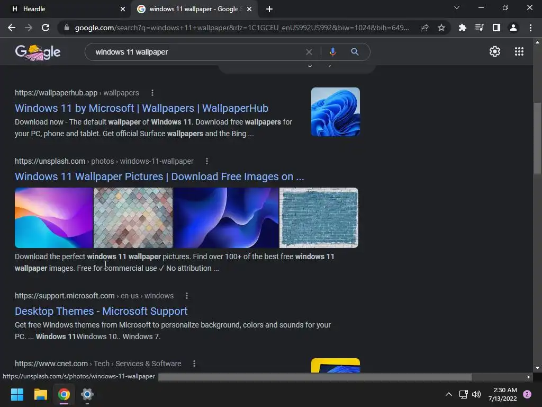This screenshot has height=407, width=542.
Task: Open options for the unsplash.com result
Action: click(207, 161)
